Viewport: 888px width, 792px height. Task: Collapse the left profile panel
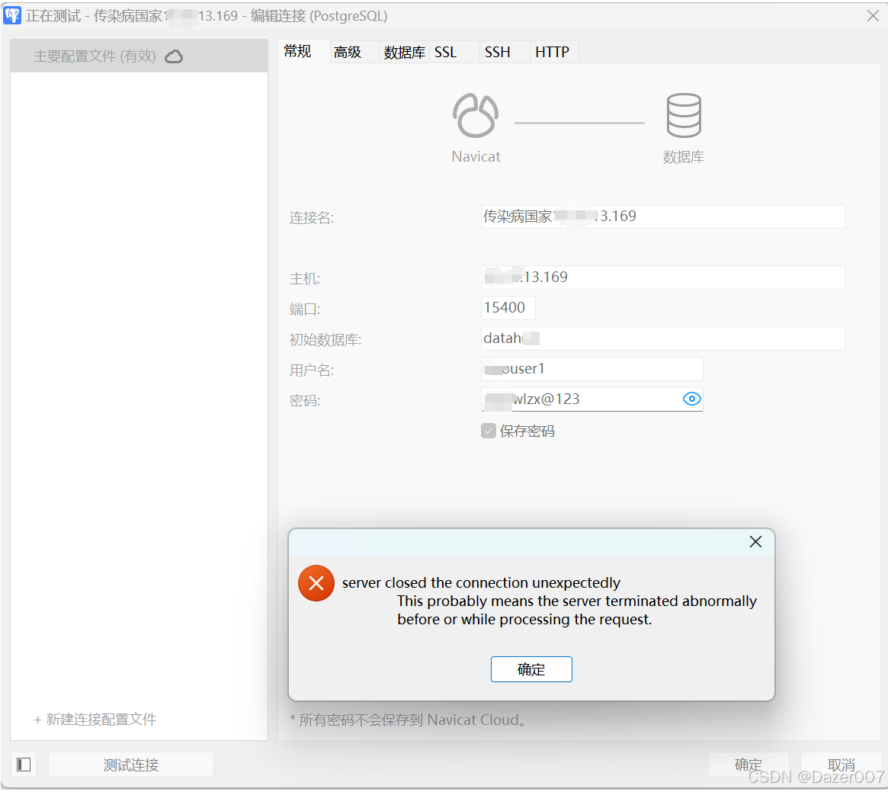point(23,764)
